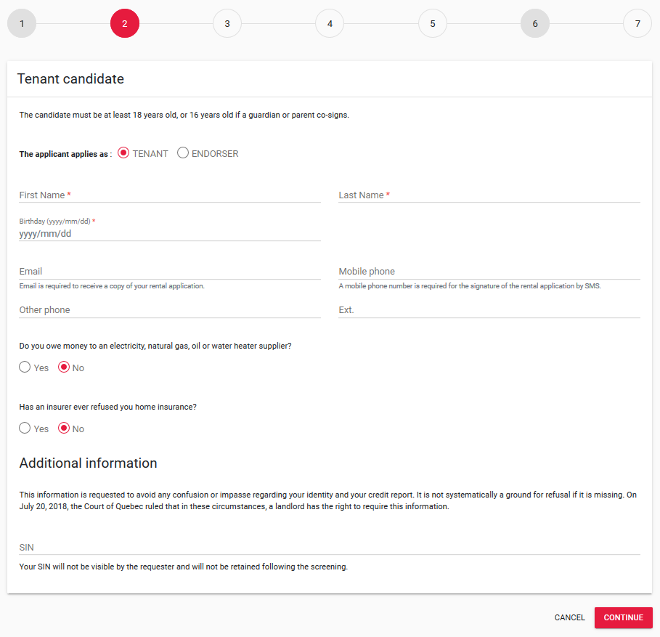Screen dimensions: 660x637
Task: Select Yes for owing money to a supplier
Action: [x=25, y=367]
